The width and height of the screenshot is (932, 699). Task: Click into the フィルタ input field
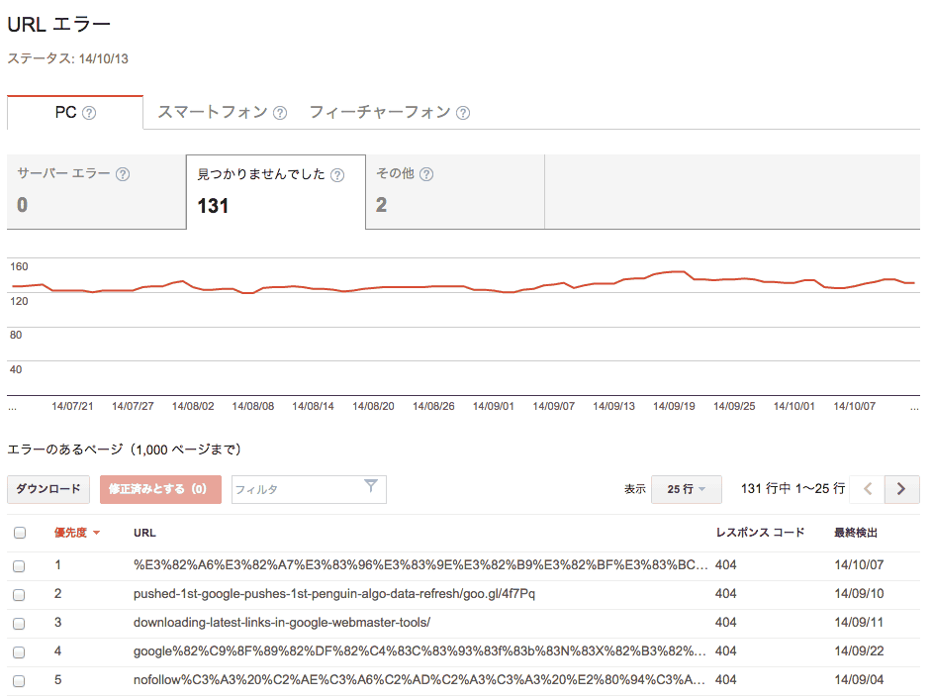pos(295,489)
